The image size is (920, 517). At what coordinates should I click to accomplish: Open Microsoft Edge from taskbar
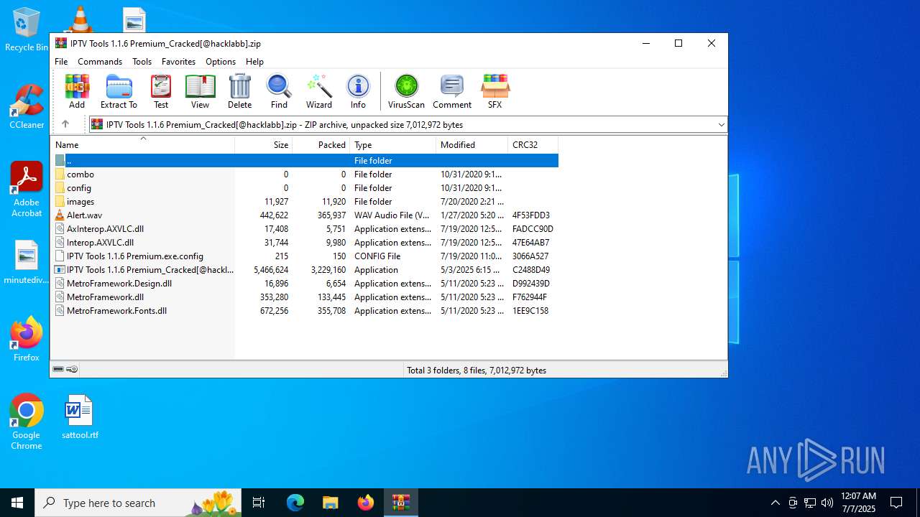point(295,503)
